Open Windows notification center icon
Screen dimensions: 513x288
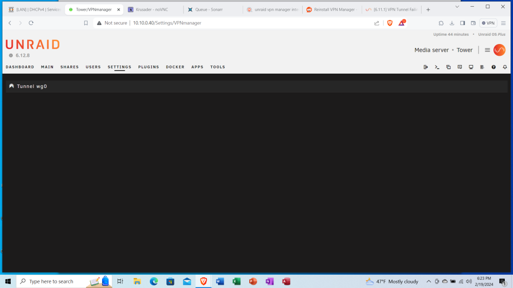point(503,281)
